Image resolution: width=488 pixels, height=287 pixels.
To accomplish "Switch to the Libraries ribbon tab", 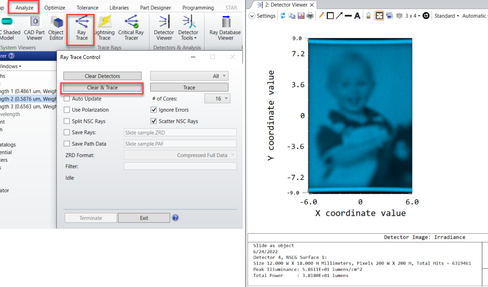I will (119, 7).
